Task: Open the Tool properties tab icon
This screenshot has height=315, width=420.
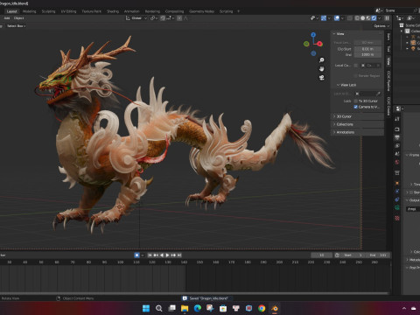Action: pos(397,119)
